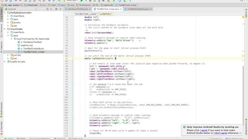The image size is (248, 139).
Task: Open the Gradle tool window on right stripe
Action: [x=246, y=13]
